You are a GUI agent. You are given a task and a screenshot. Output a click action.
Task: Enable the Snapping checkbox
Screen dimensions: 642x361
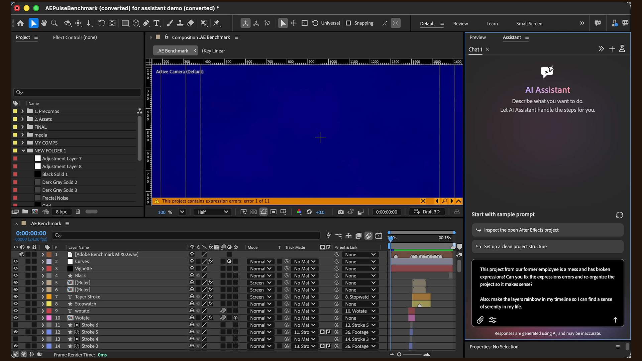click(348, 23)
